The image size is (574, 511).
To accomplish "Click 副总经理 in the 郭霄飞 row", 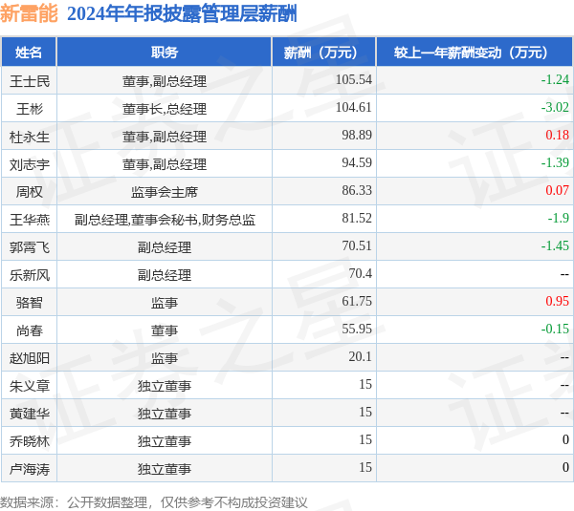I will pyautogui.click(x=165, y=247).
